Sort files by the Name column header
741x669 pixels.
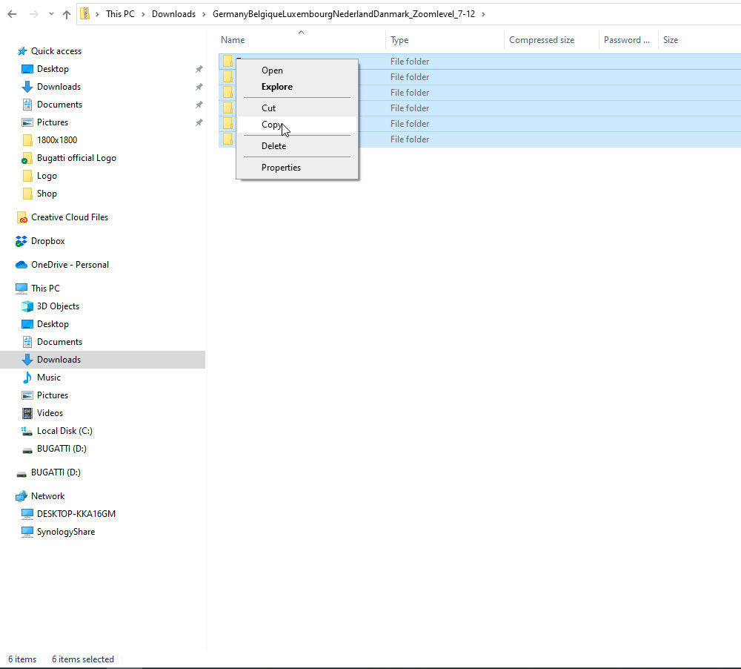pyautogui.click(x=233, y=40)
